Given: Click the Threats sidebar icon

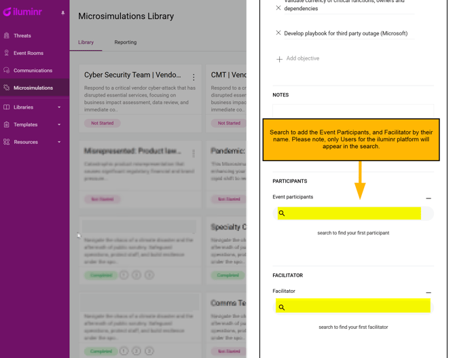Looking at the screenshot, I should pyautogui.click(x=7, y=35).
